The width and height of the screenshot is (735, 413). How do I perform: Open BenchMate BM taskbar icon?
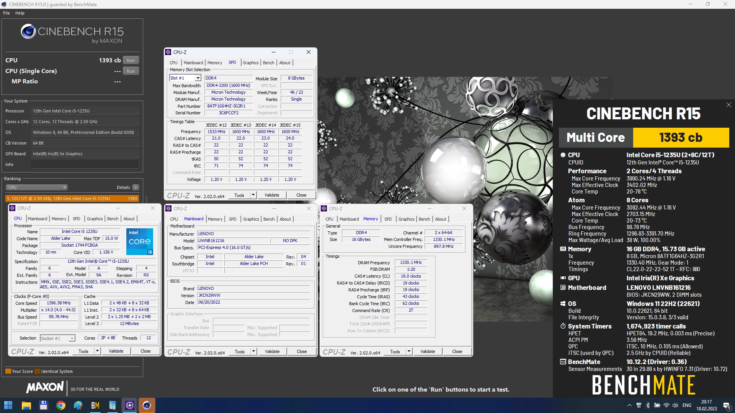pos(95,405)
